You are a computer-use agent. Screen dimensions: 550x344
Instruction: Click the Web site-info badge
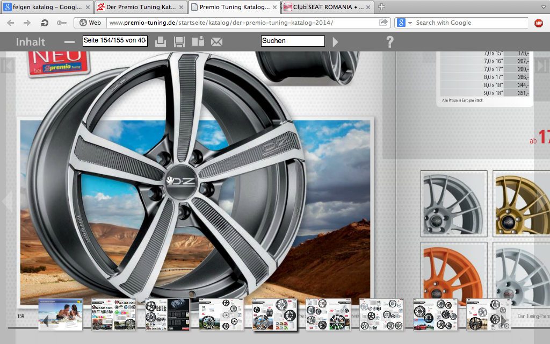click(90, 23)
